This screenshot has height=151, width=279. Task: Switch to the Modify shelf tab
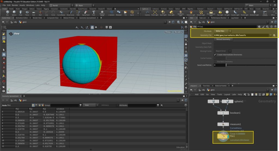[x=11, y=9]
